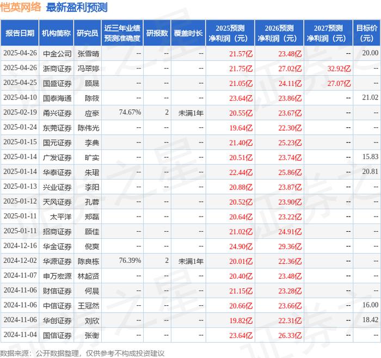Select 华泰证券 institution cell

click(x=57, y=172)
